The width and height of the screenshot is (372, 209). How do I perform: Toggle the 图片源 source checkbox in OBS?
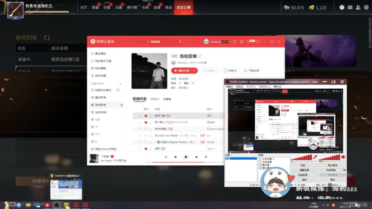260,165
